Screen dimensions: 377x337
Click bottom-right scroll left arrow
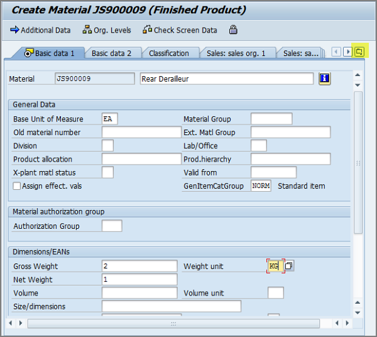(x=337, y=323)
